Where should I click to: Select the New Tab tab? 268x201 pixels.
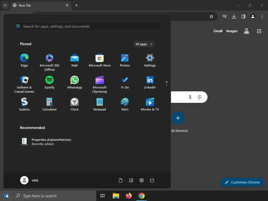(41, 5)
